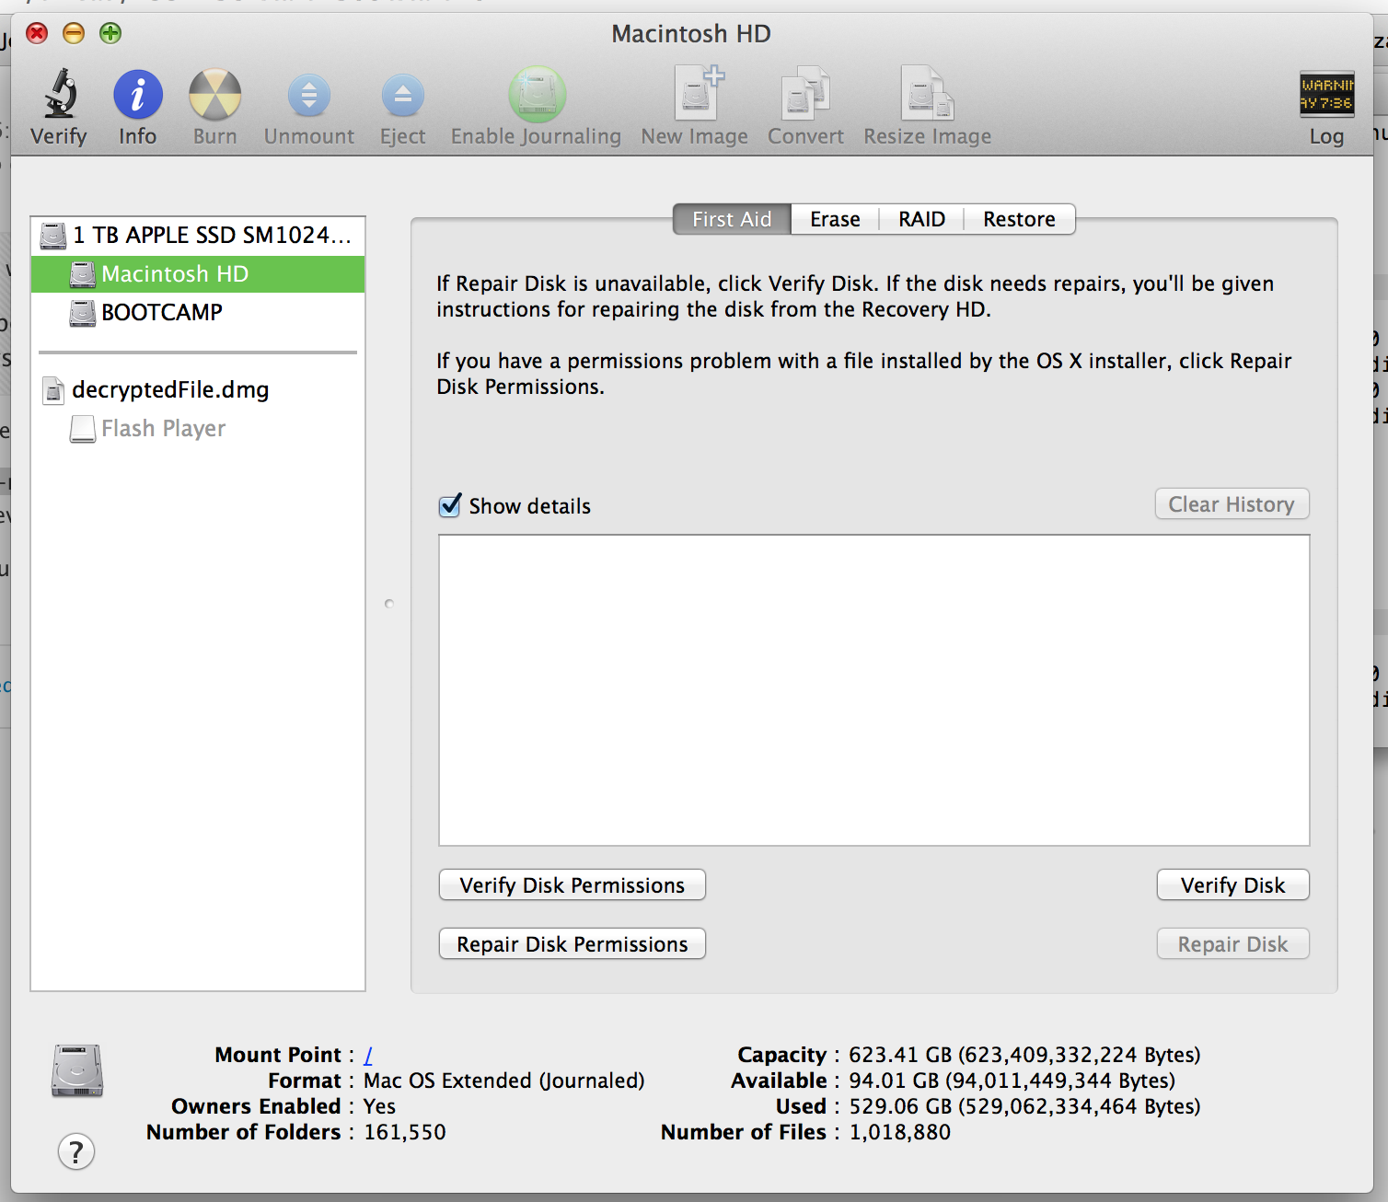Uncheck the Show details checkbox
Screen dimensions: 1388x1202
click(450, 505)
